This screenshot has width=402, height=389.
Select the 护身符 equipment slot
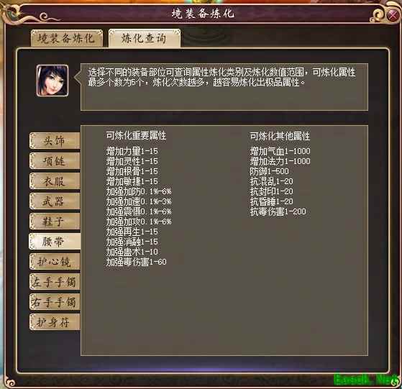click(x=55, y=322)
